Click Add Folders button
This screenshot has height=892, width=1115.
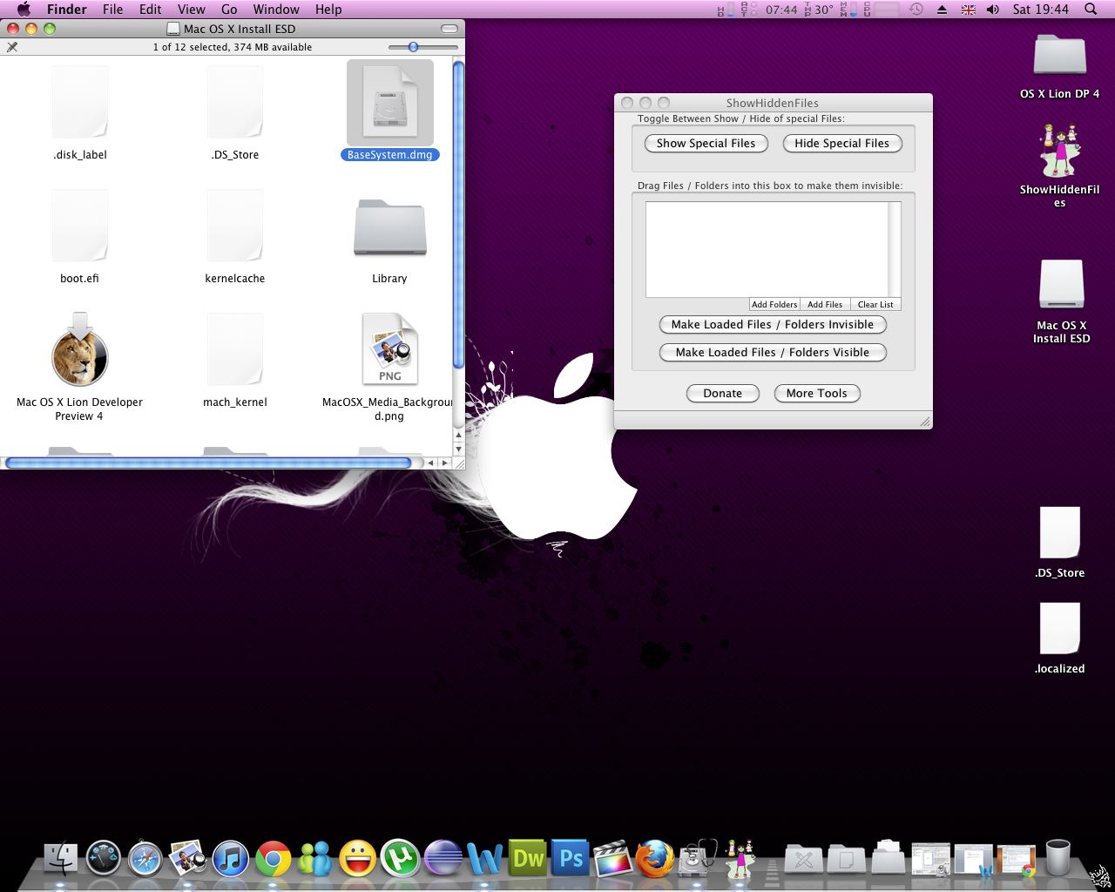click(x=774, y=304)
